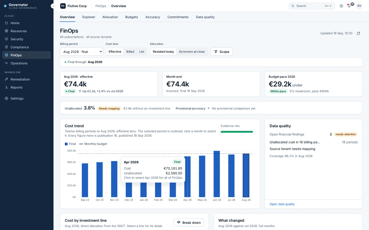Select the Oct 25 bar in Cost trend
369x230 pixels.
tap(100, 180)
